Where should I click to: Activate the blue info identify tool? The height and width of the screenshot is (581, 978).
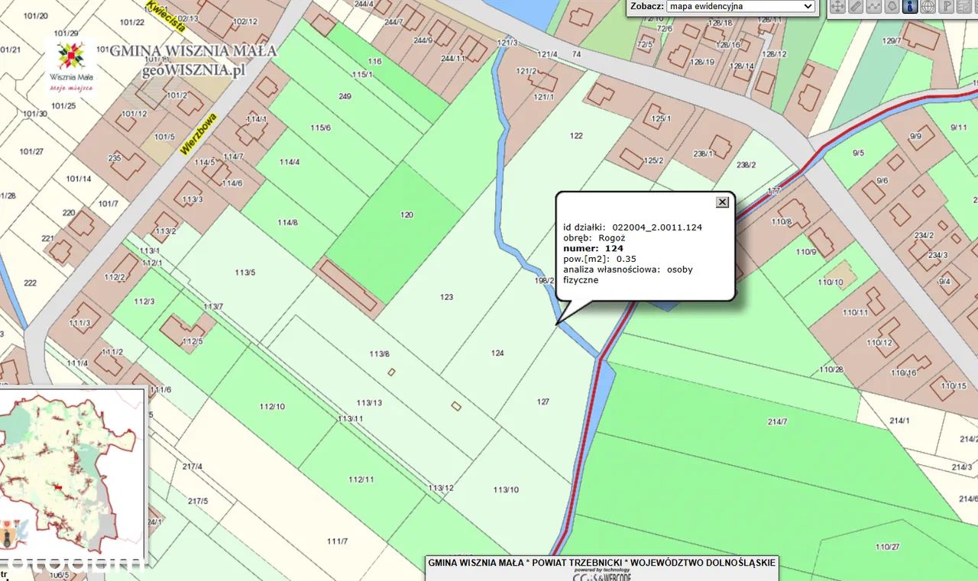910,6
